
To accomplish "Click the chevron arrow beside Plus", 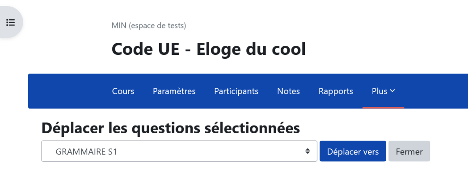I will [392, 91].
